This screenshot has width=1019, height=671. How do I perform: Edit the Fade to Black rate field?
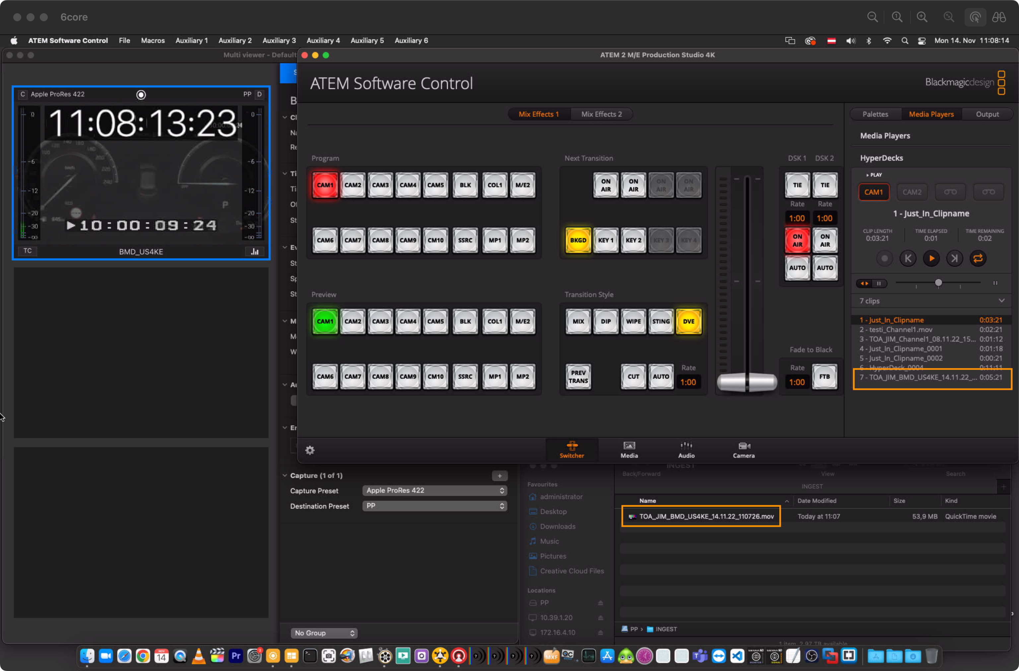797,382
